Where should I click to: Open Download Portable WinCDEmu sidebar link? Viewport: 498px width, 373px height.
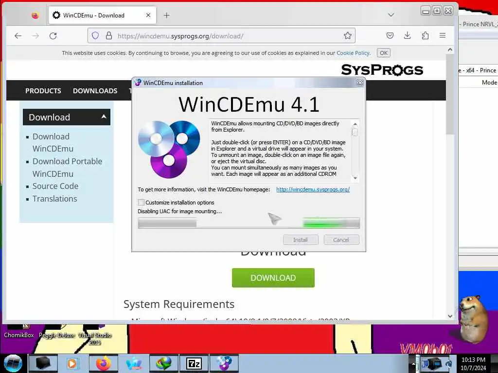(67, 168)
